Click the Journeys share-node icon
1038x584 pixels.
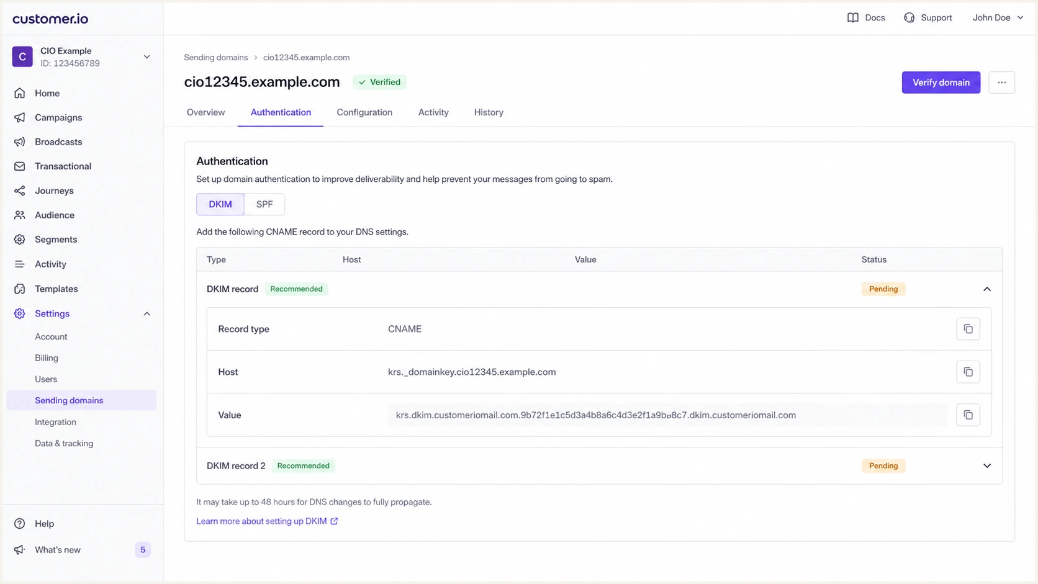pyautogui.click(x=20, y=191)
